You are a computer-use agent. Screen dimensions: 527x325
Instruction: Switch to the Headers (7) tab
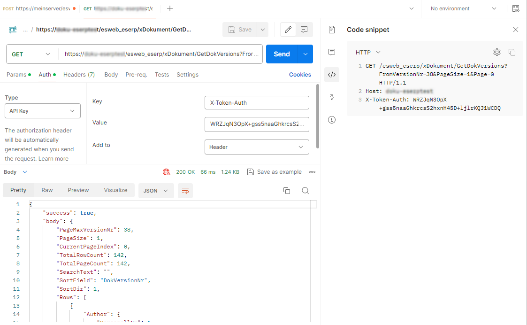point(79,75)
